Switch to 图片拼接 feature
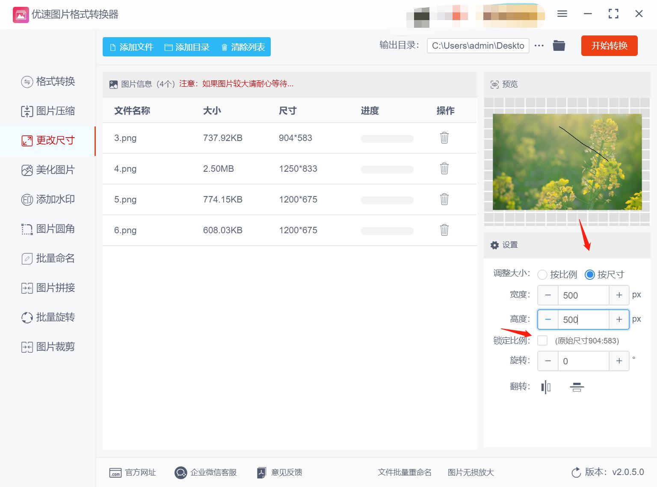Viewport: 657px width, 487px height. (48, 288)
